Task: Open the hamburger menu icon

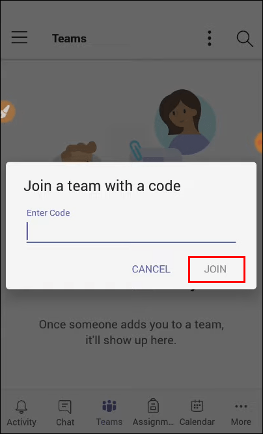Action: tap(20, 37)
